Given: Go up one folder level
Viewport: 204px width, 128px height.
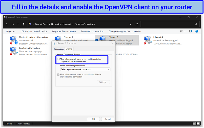Looking at the screenshot, I should pos(24,24).
